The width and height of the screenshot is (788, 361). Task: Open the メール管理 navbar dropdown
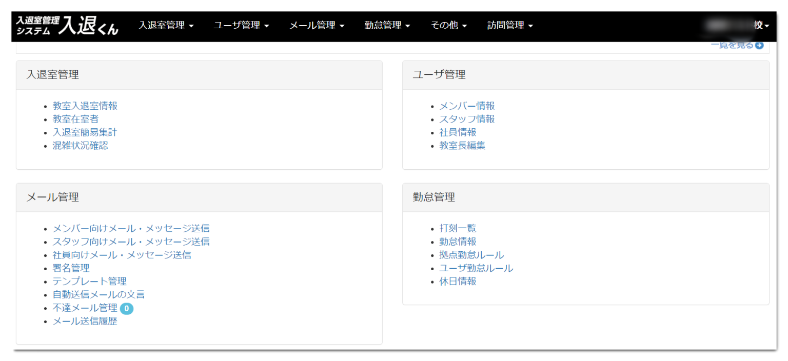click(317, 26)
